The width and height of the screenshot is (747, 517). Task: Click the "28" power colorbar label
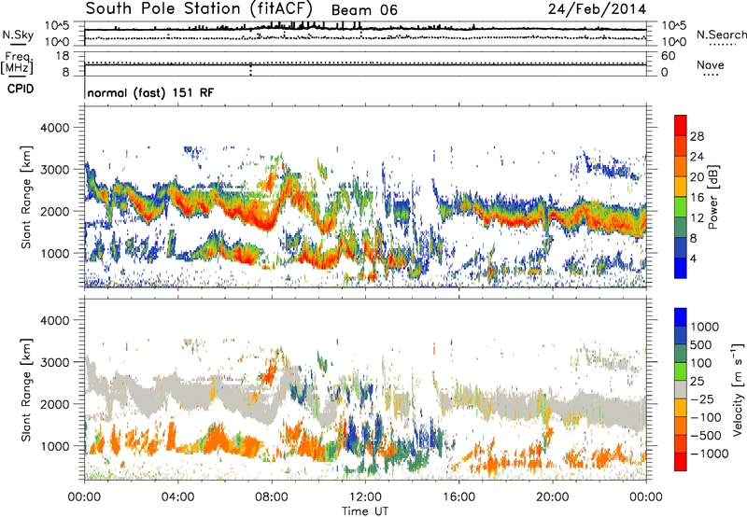(x=697, y=136)
